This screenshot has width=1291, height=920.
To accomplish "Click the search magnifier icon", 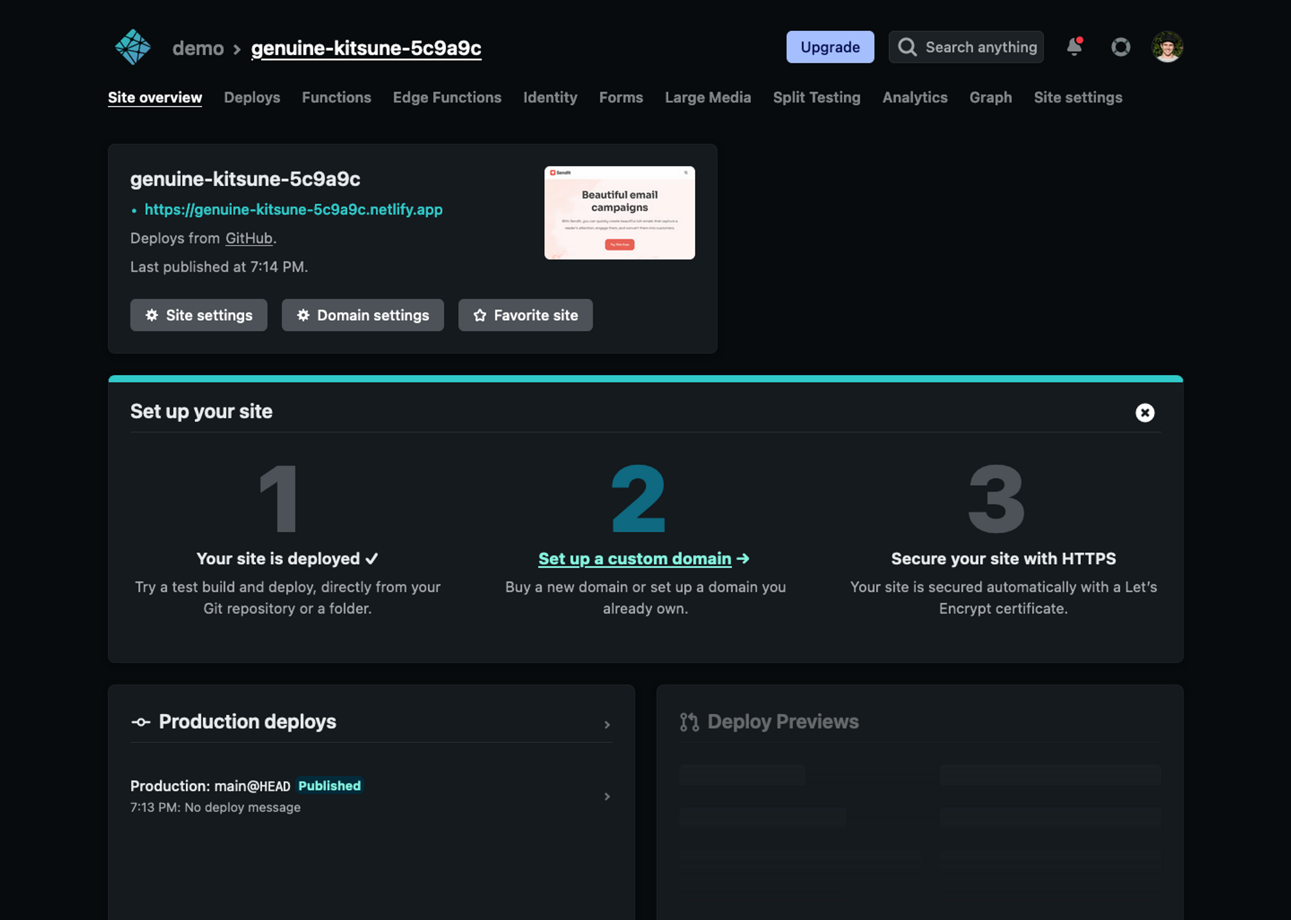I will pyautogui.click(x=907, y=47).
